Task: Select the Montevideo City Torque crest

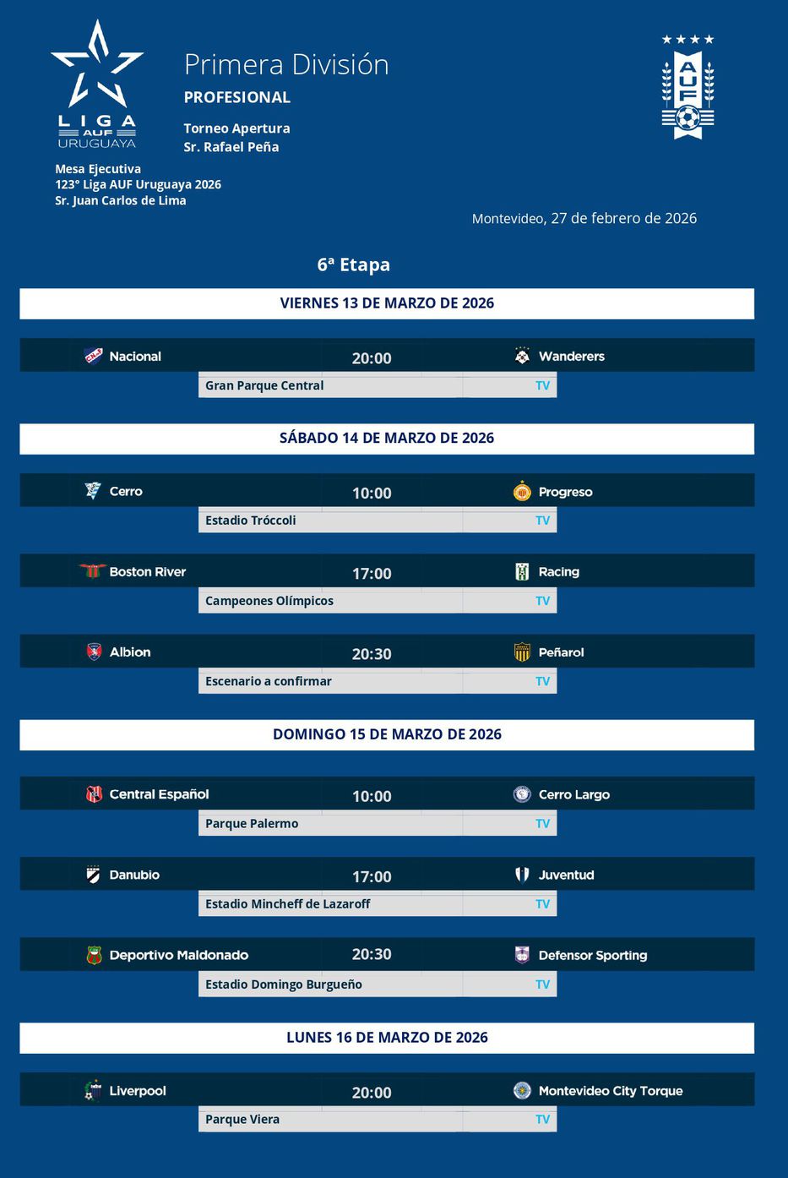Action: point(522,1090)
